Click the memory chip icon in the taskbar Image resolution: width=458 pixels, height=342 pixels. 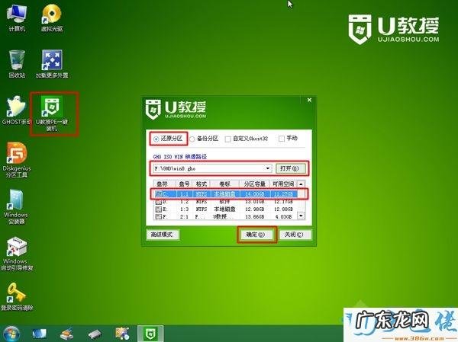coord(95,334)
